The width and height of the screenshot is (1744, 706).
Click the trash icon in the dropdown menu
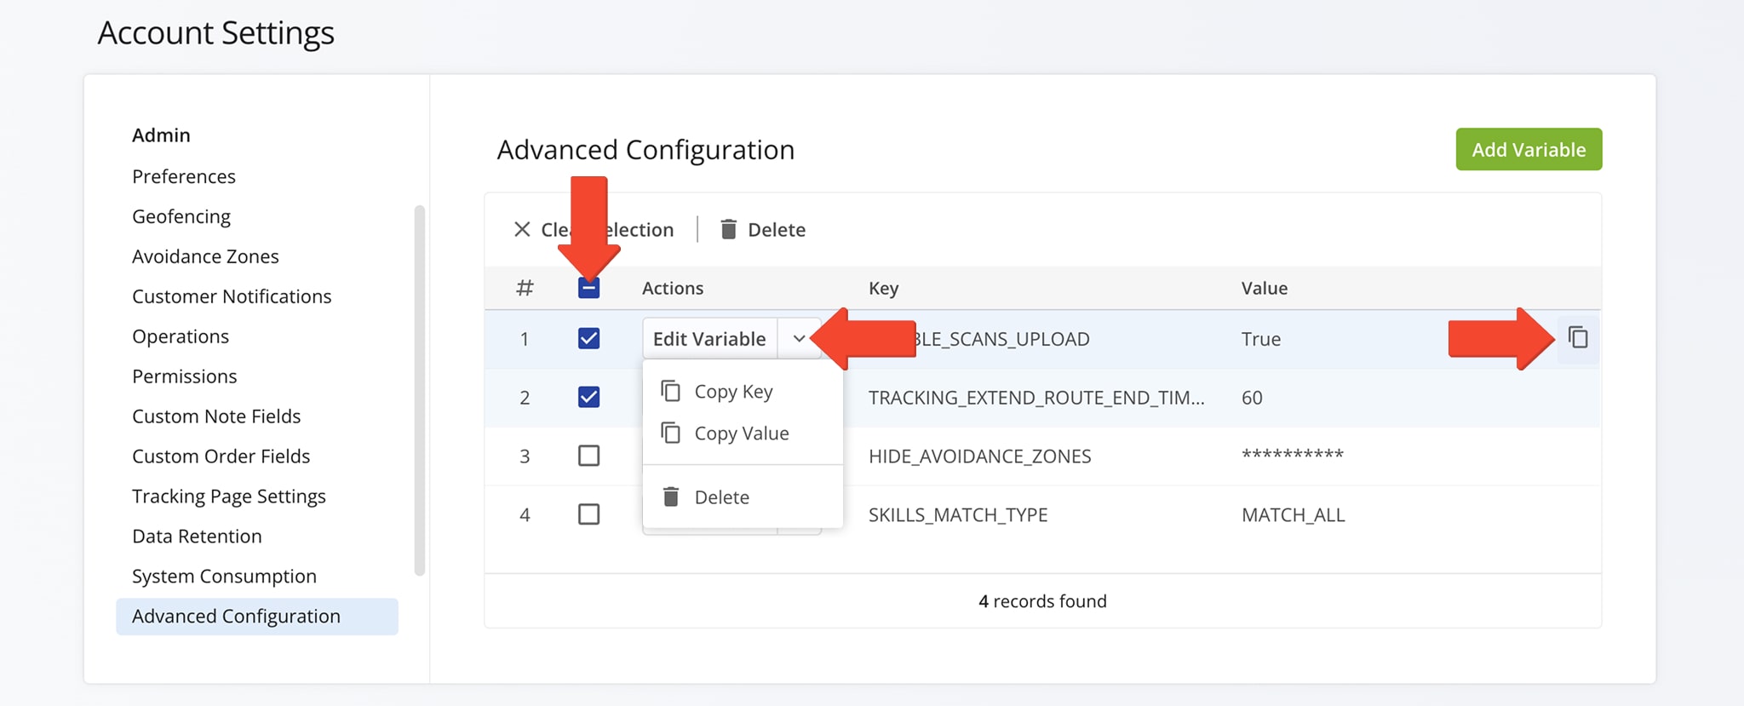click(x=671, y=496)
